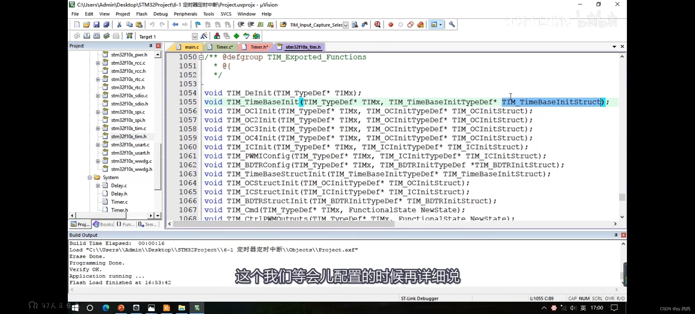Open the Target 1 selection dropdown
Viewport: 695px width, 314px height.
(x=195, y=37)
